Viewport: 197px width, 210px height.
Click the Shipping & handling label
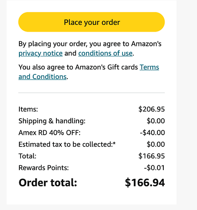point(52,121)
